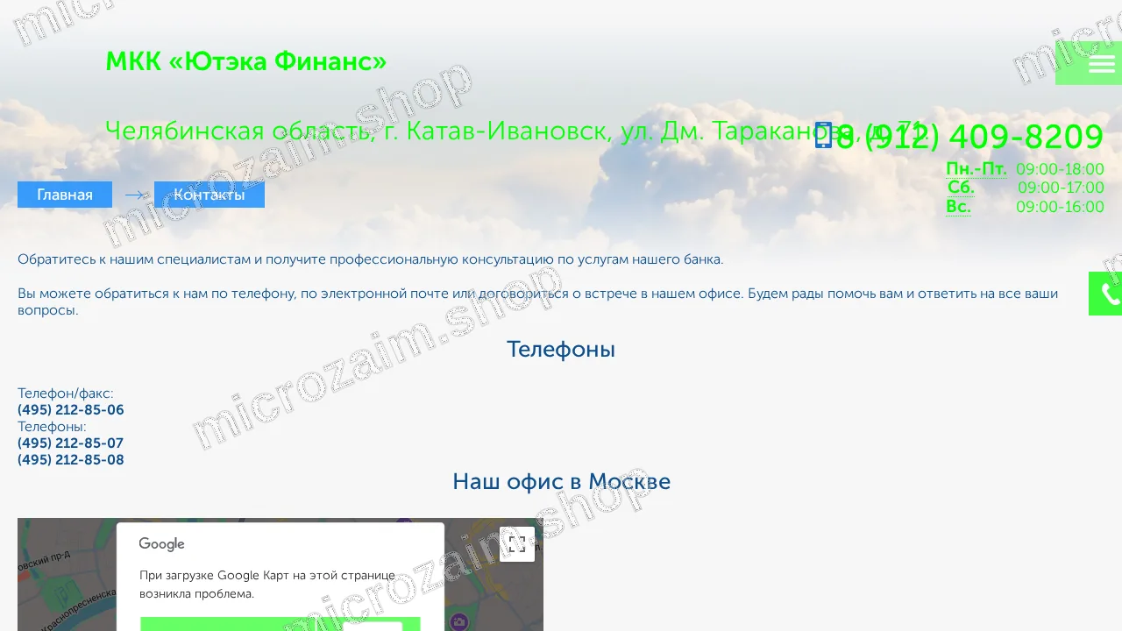1122x631 pixels.
Task: Click 09:00-17:00 hours text
Action: (1061, 188)
